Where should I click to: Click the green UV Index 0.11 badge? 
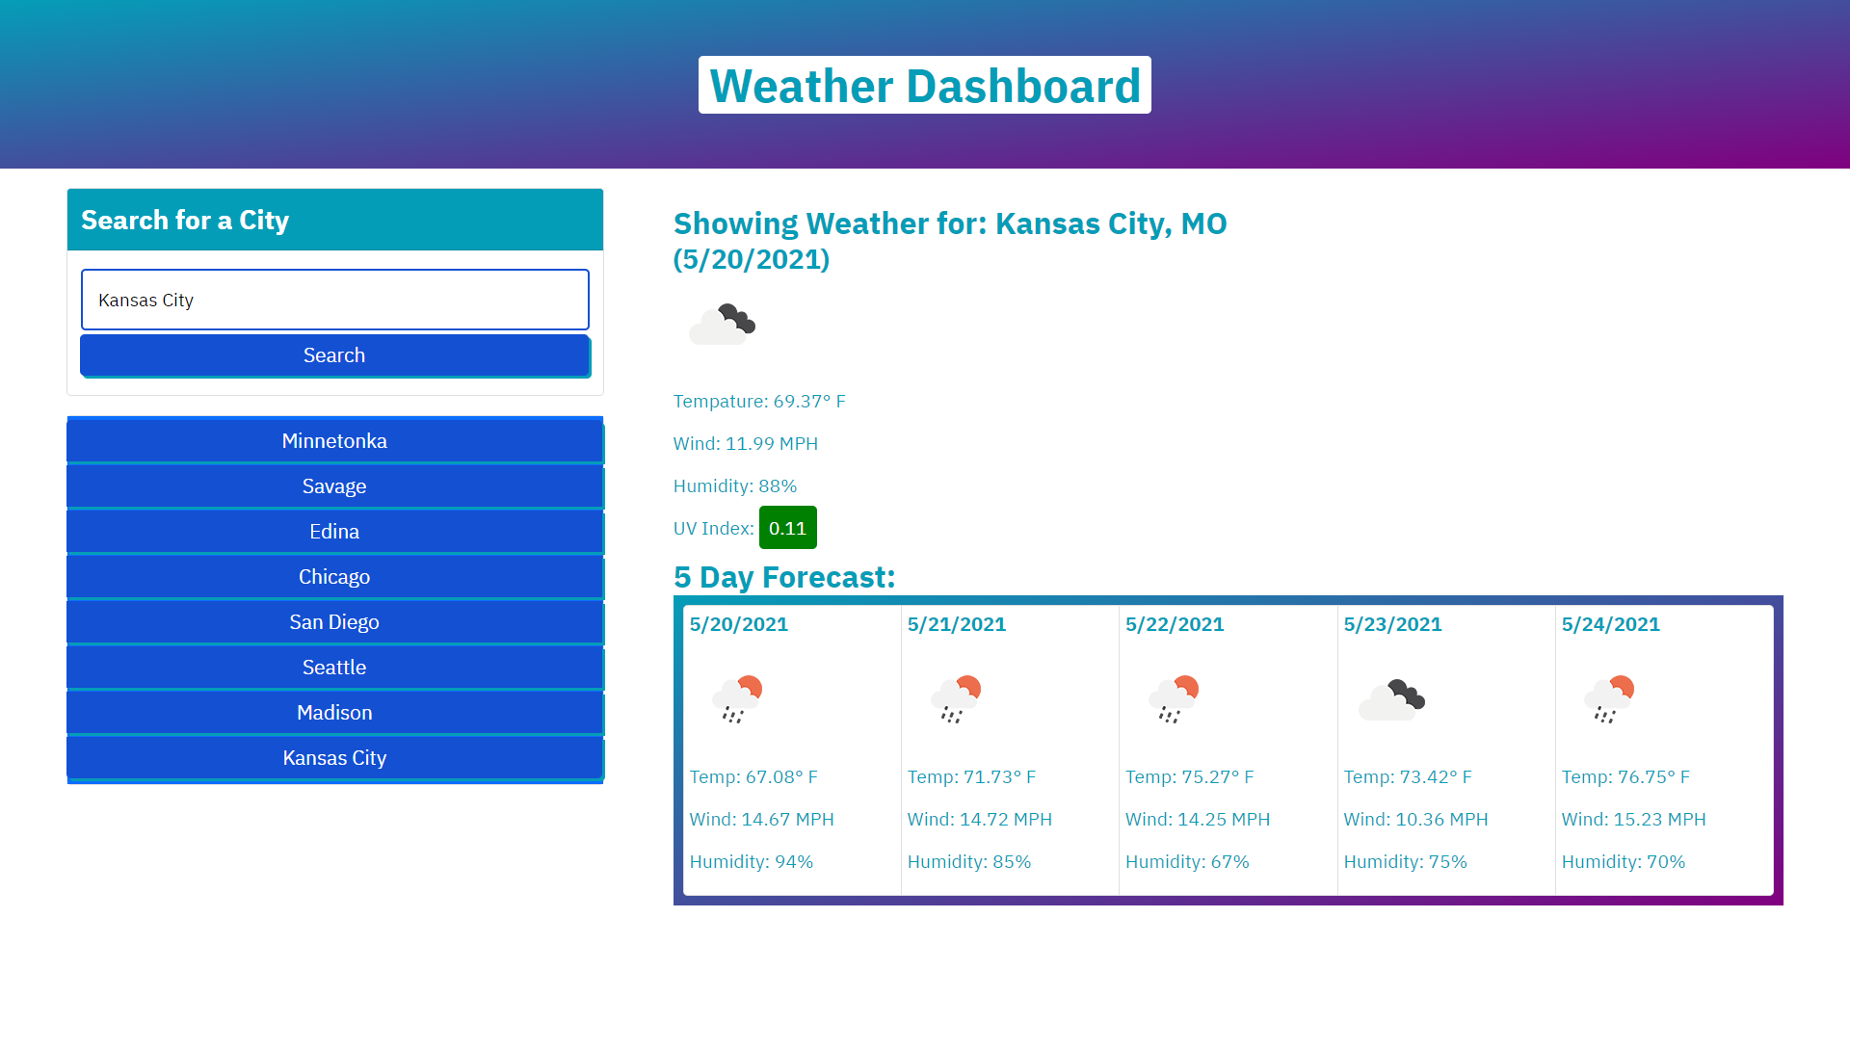point(787,528)
